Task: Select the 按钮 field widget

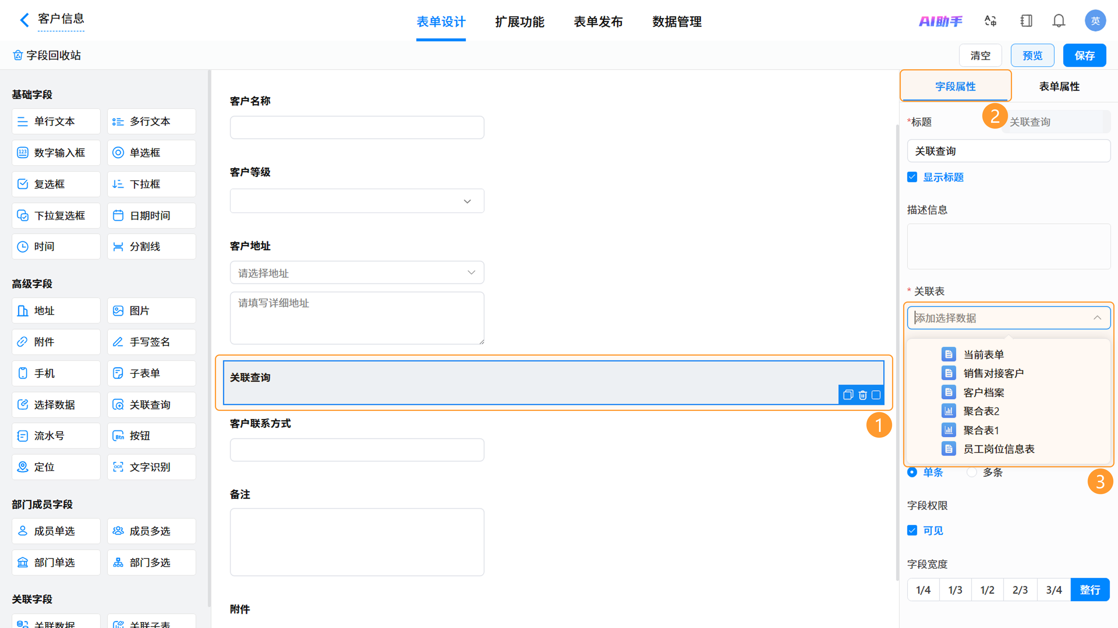Action: pos(151,436)
